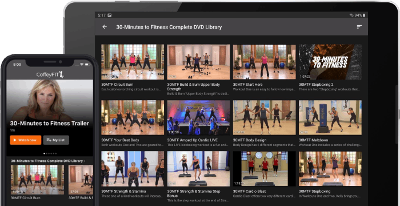Open 30MTF Build & Burn Upper Body Strength
This screenshot has height=206, width=400.
pyautogui.click(x=198, y=62)
